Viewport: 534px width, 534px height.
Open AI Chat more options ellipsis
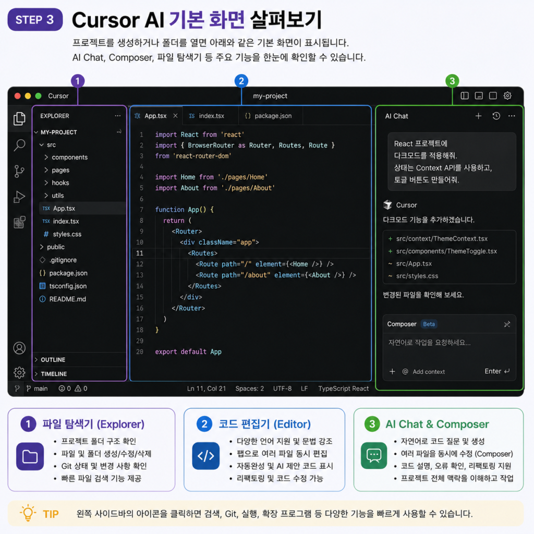512,116
